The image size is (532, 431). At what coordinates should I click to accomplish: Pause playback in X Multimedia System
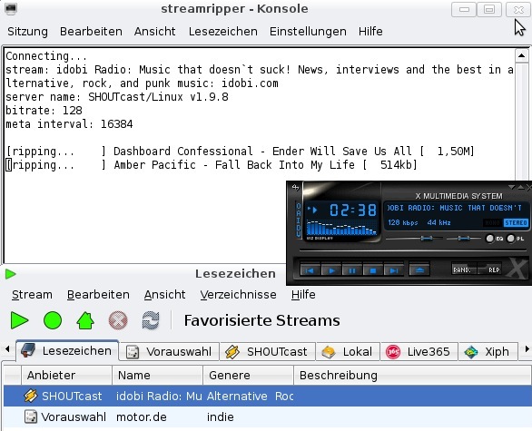tap(352, 270)
